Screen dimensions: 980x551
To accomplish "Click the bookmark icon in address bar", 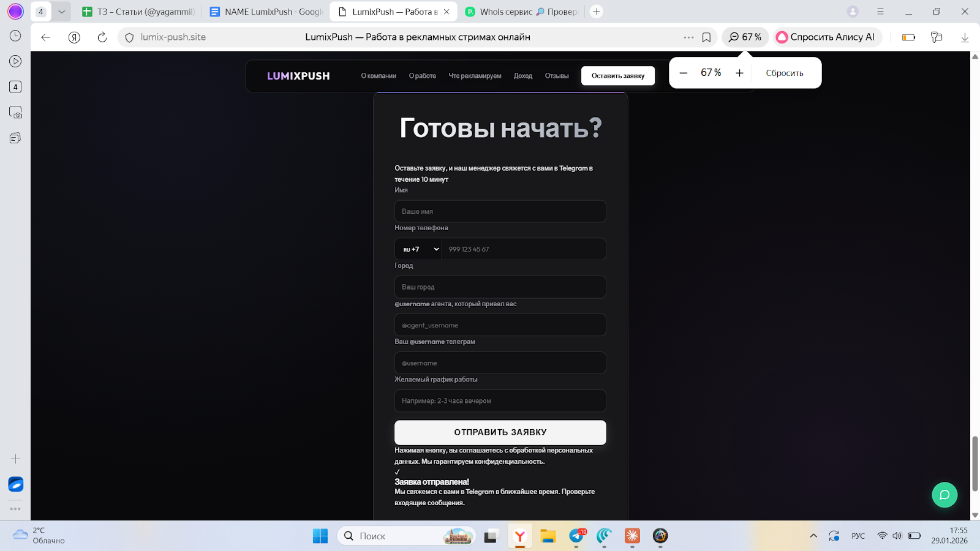I will tap(706, 37).
